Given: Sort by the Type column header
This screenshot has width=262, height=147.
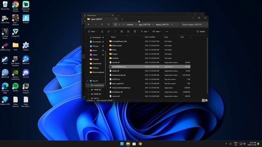Looking at the screenshot, I should 172,37.
